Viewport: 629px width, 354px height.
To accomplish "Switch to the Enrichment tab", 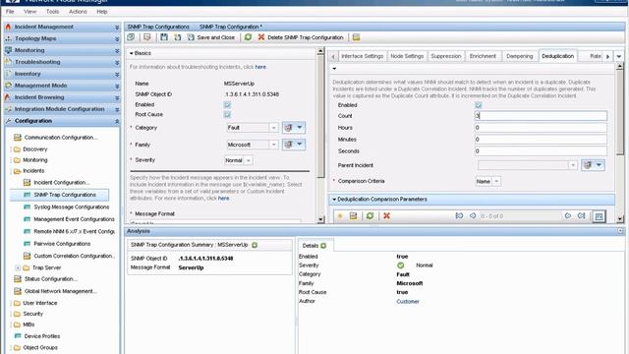I will 483,56.
